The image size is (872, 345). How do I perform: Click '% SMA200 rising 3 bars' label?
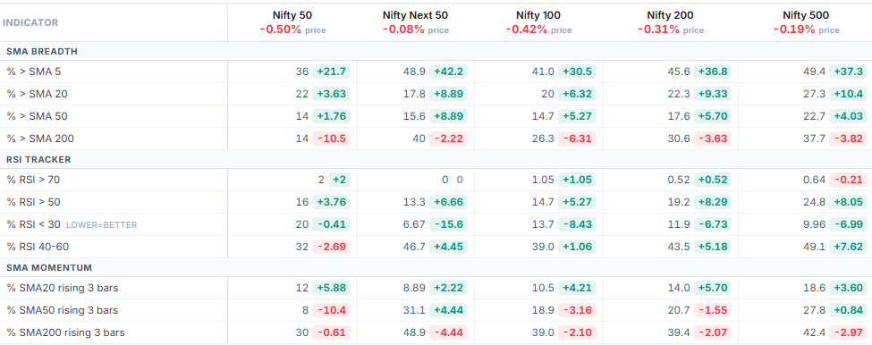65,332
